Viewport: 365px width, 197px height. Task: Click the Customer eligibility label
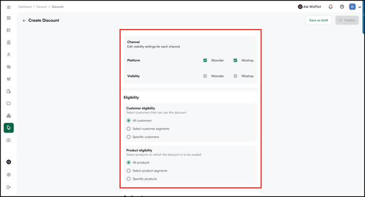click(141, 108)
